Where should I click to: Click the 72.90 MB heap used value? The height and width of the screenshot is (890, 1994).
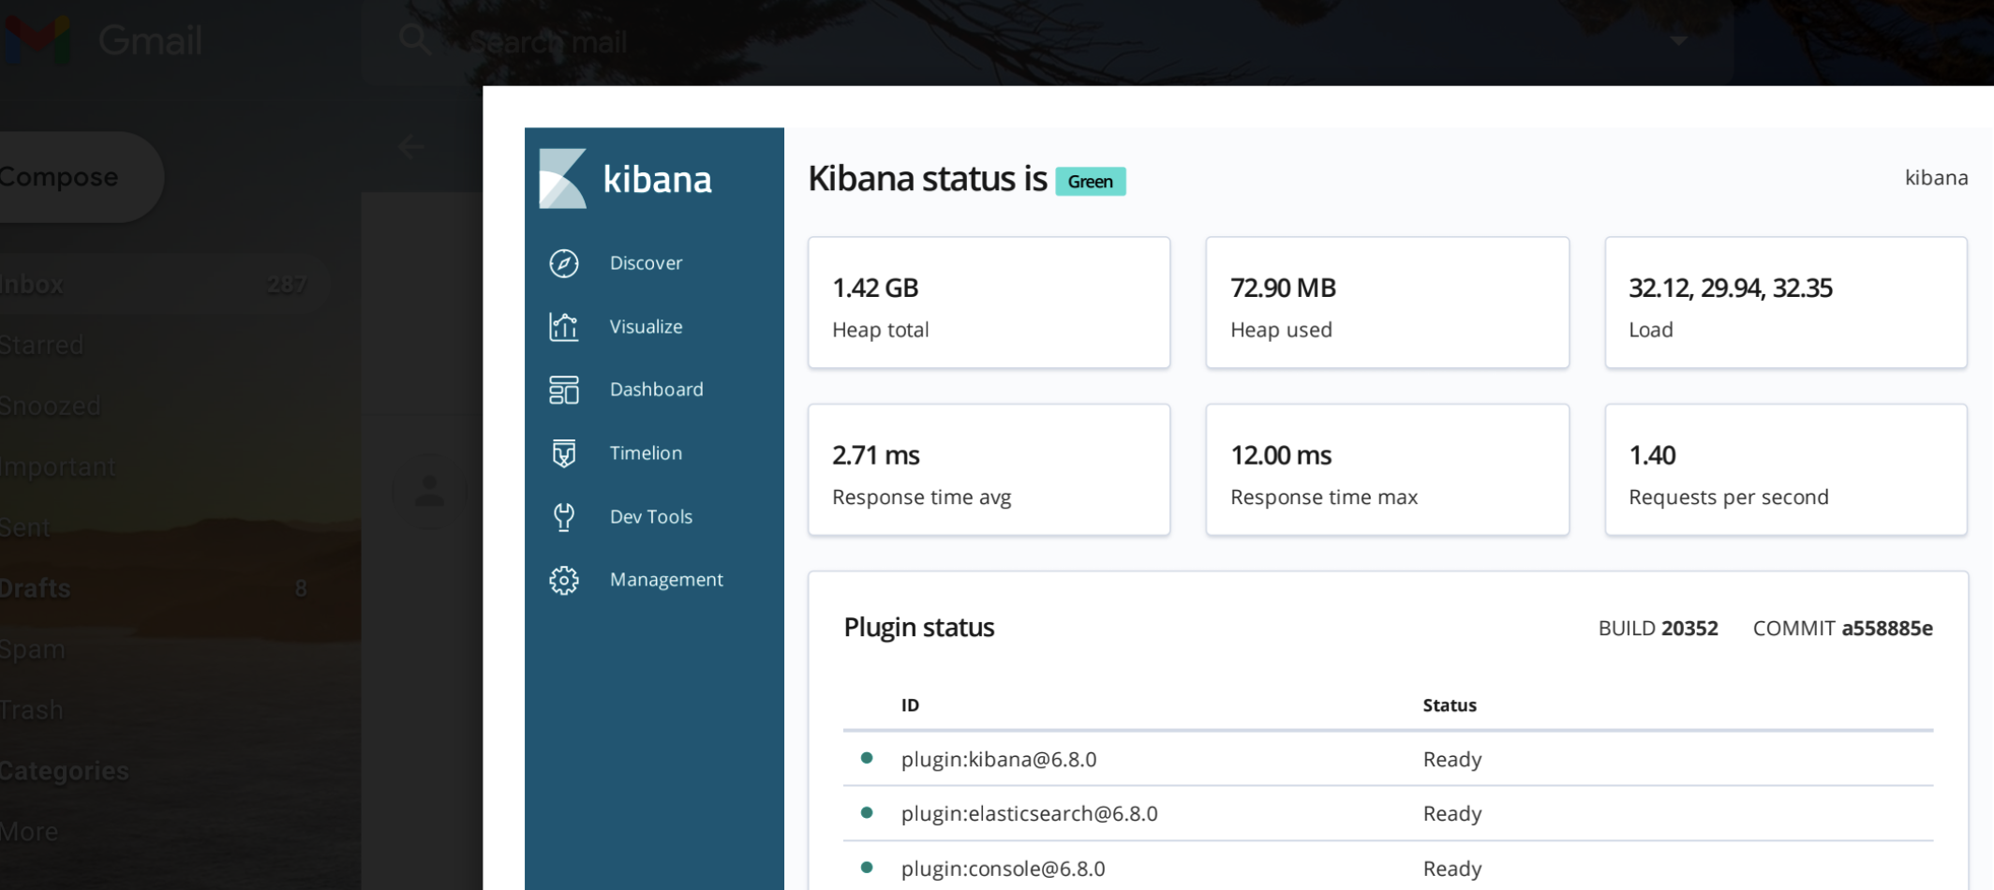tap(1283, 288)
